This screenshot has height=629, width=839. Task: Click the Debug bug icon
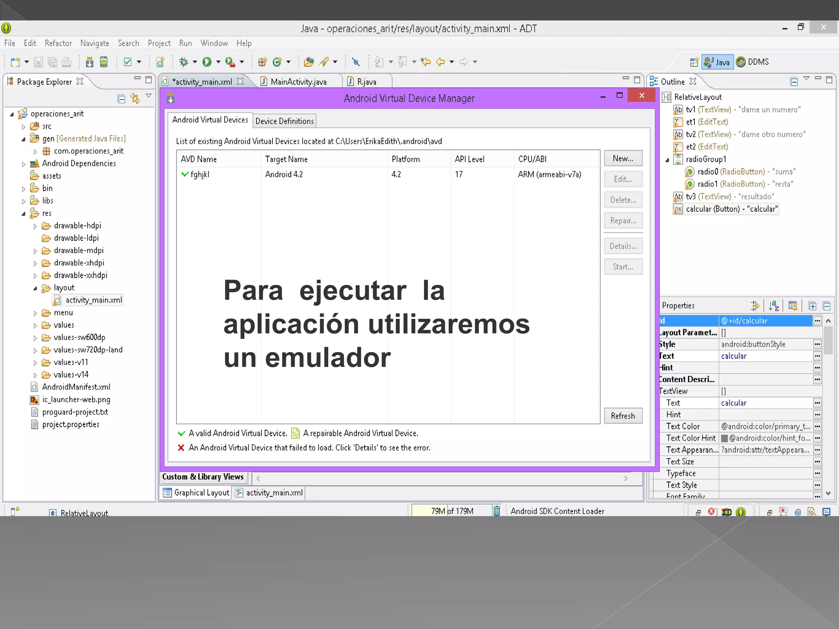(x=184, y=62)
